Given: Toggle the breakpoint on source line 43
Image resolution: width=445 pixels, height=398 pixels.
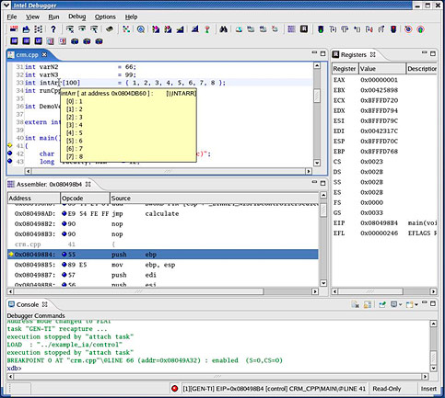Looking at the screenshot, I should coord(9,161).
